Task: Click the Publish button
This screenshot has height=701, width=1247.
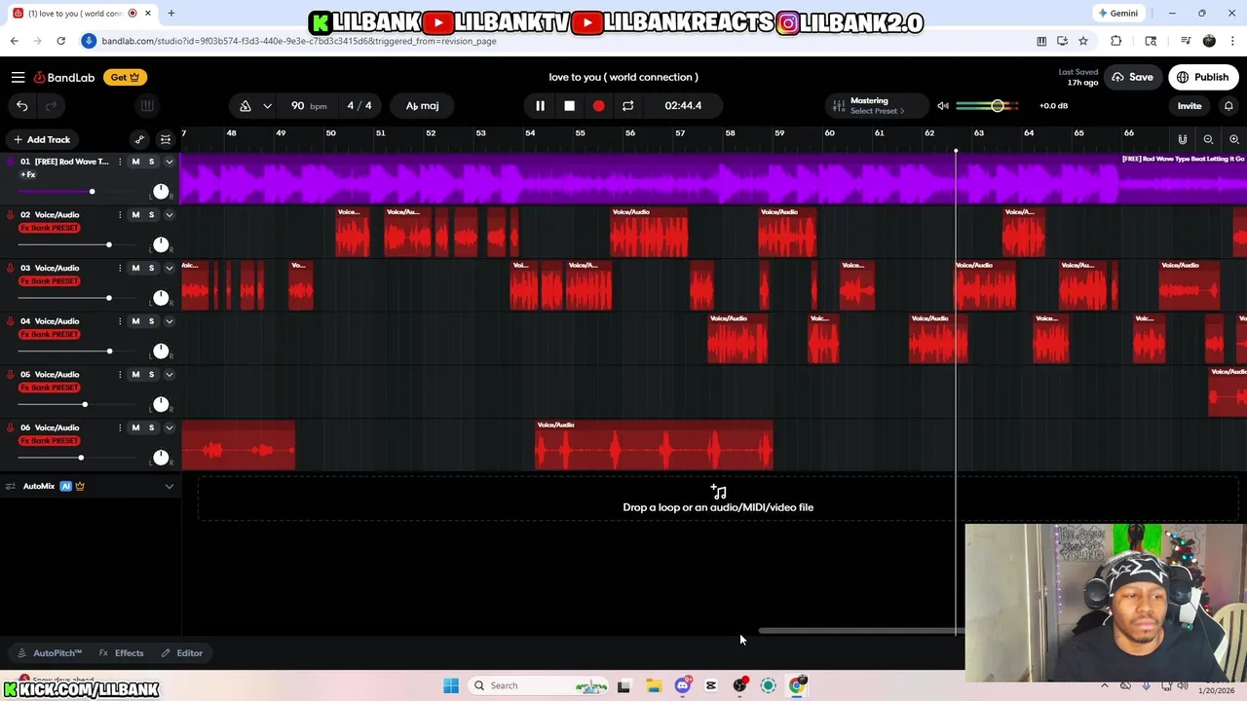Action: (x=1203, y=77)
